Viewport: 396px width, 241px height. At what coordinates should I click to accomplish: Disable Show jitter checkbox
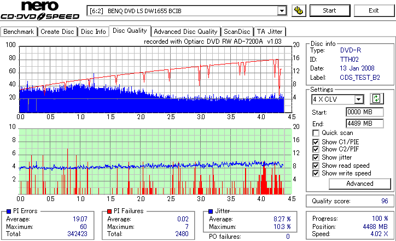(x=316, y=157)
